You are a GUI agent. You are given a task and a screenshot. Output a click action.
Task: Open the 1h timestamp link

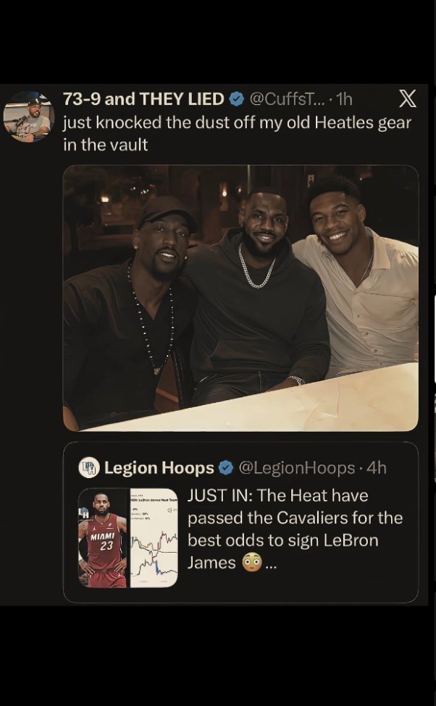tap(345, 98)
